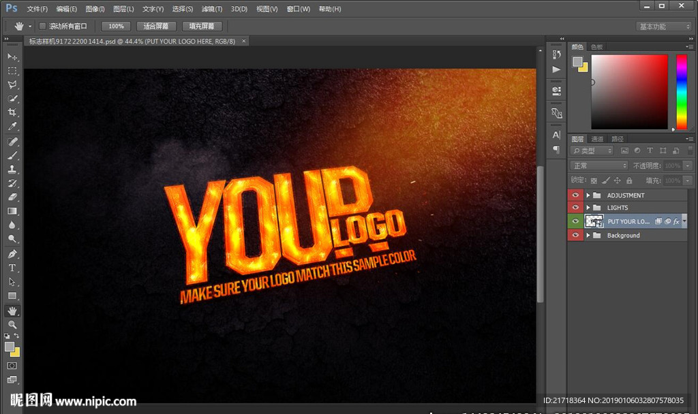This screenshot has width=698, height=414.
Task: Select the Horizontal Type tool
Action: (x=12, y=268)
